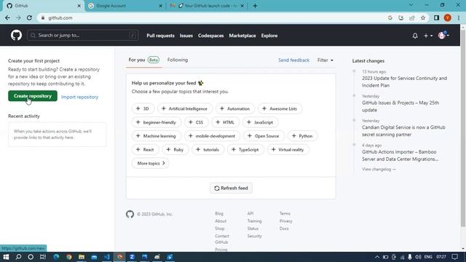This screenshot has height=262, width=466.
Task: Reload the page with refresh icon
Action: [x=29, y=17]
